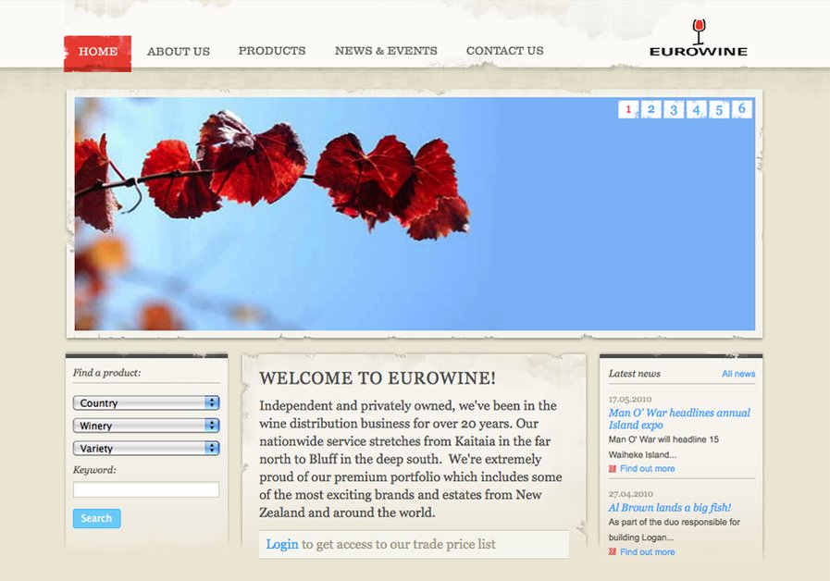Screen dimensions: 830x581
Task: Click Find out more under the Man O' War story
Action: tap(650, 468)
